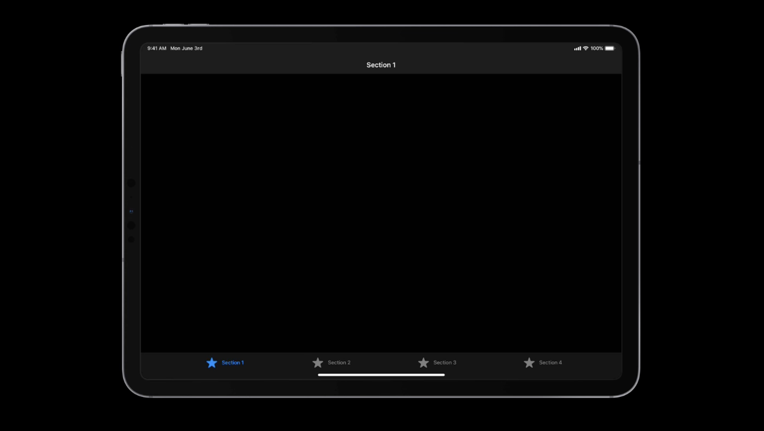Click the Section 1 navigation bar title
Image resolution: width=764 pixels, height=431 pixels.
381,65
